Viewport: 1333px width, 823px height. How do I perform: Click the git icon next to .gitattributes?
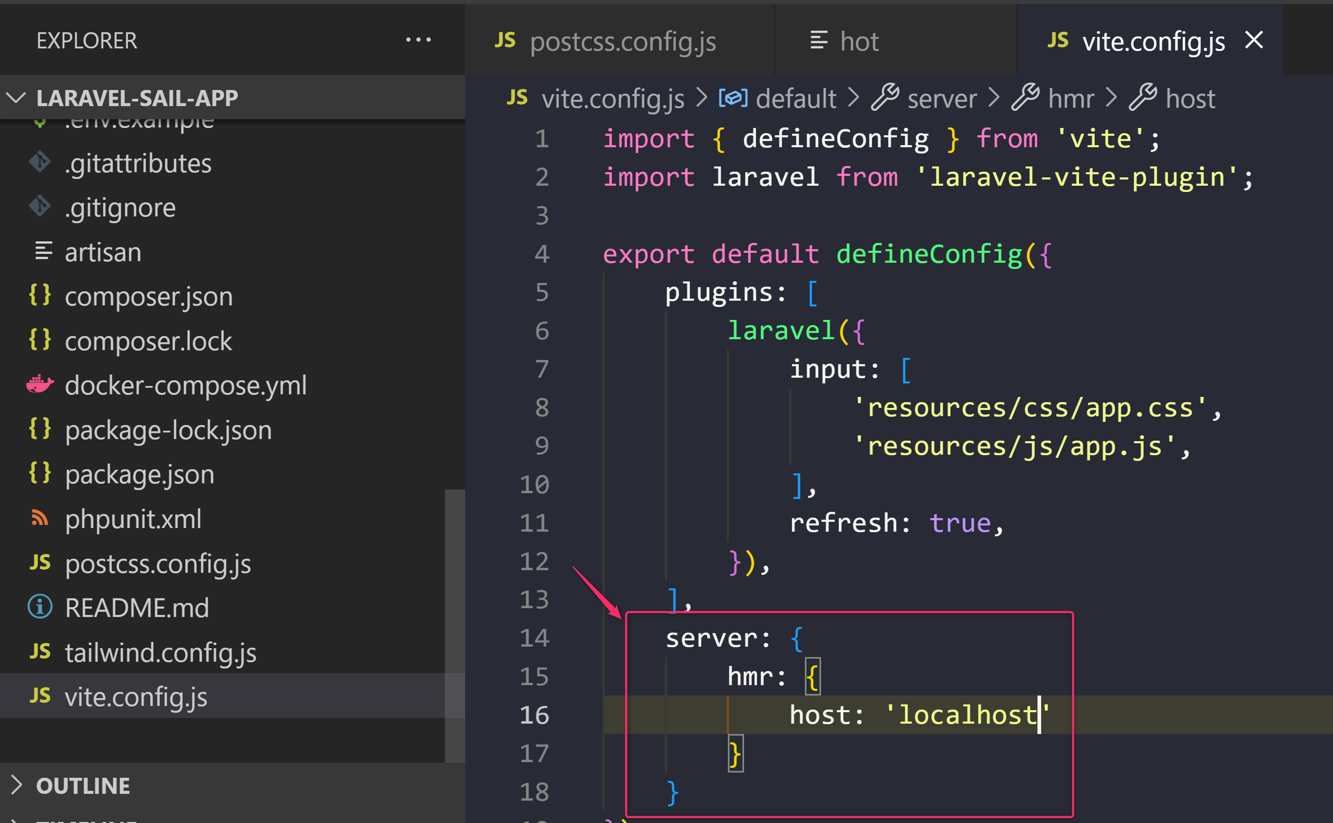click(40, 163)
